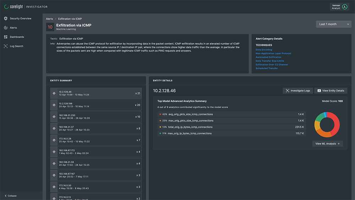The height and width of the screenshot is (200, 355).
Task: Open View ML Analysis
Action: tap(327, 144)
